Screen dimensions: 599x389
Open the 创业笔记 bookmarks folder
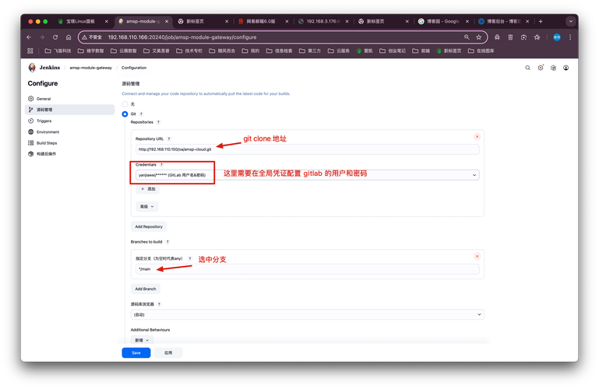(393, 51)
